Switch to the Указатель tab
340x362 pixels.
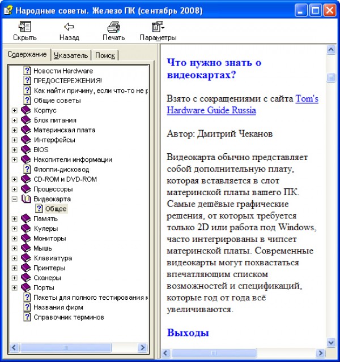point(71,55)
